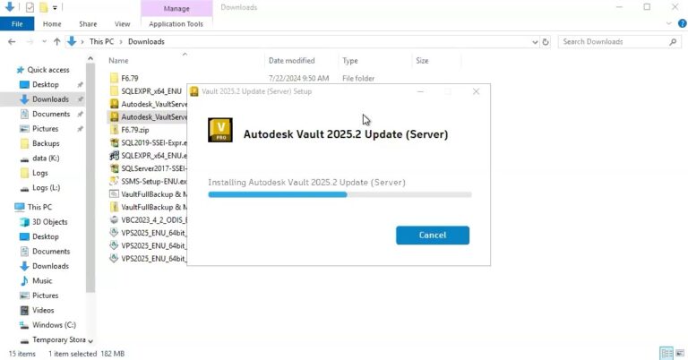
Task: Open the Application Tools tab
Action: [x=176, y=23]
